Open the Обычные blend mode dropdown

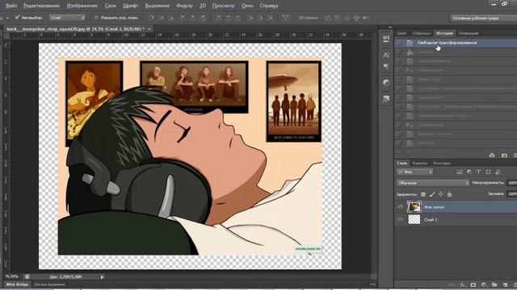(x=433, y=183)
